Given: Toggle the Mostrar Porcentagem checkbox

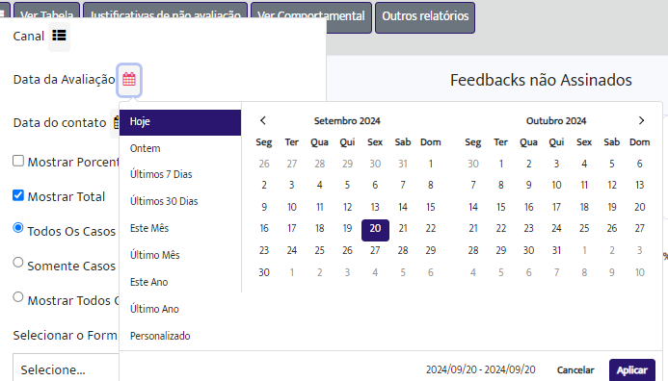Looking at the screenshot, I should click(18, 161).
